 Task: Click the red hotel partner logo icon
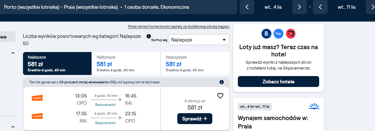click(291, 33)
